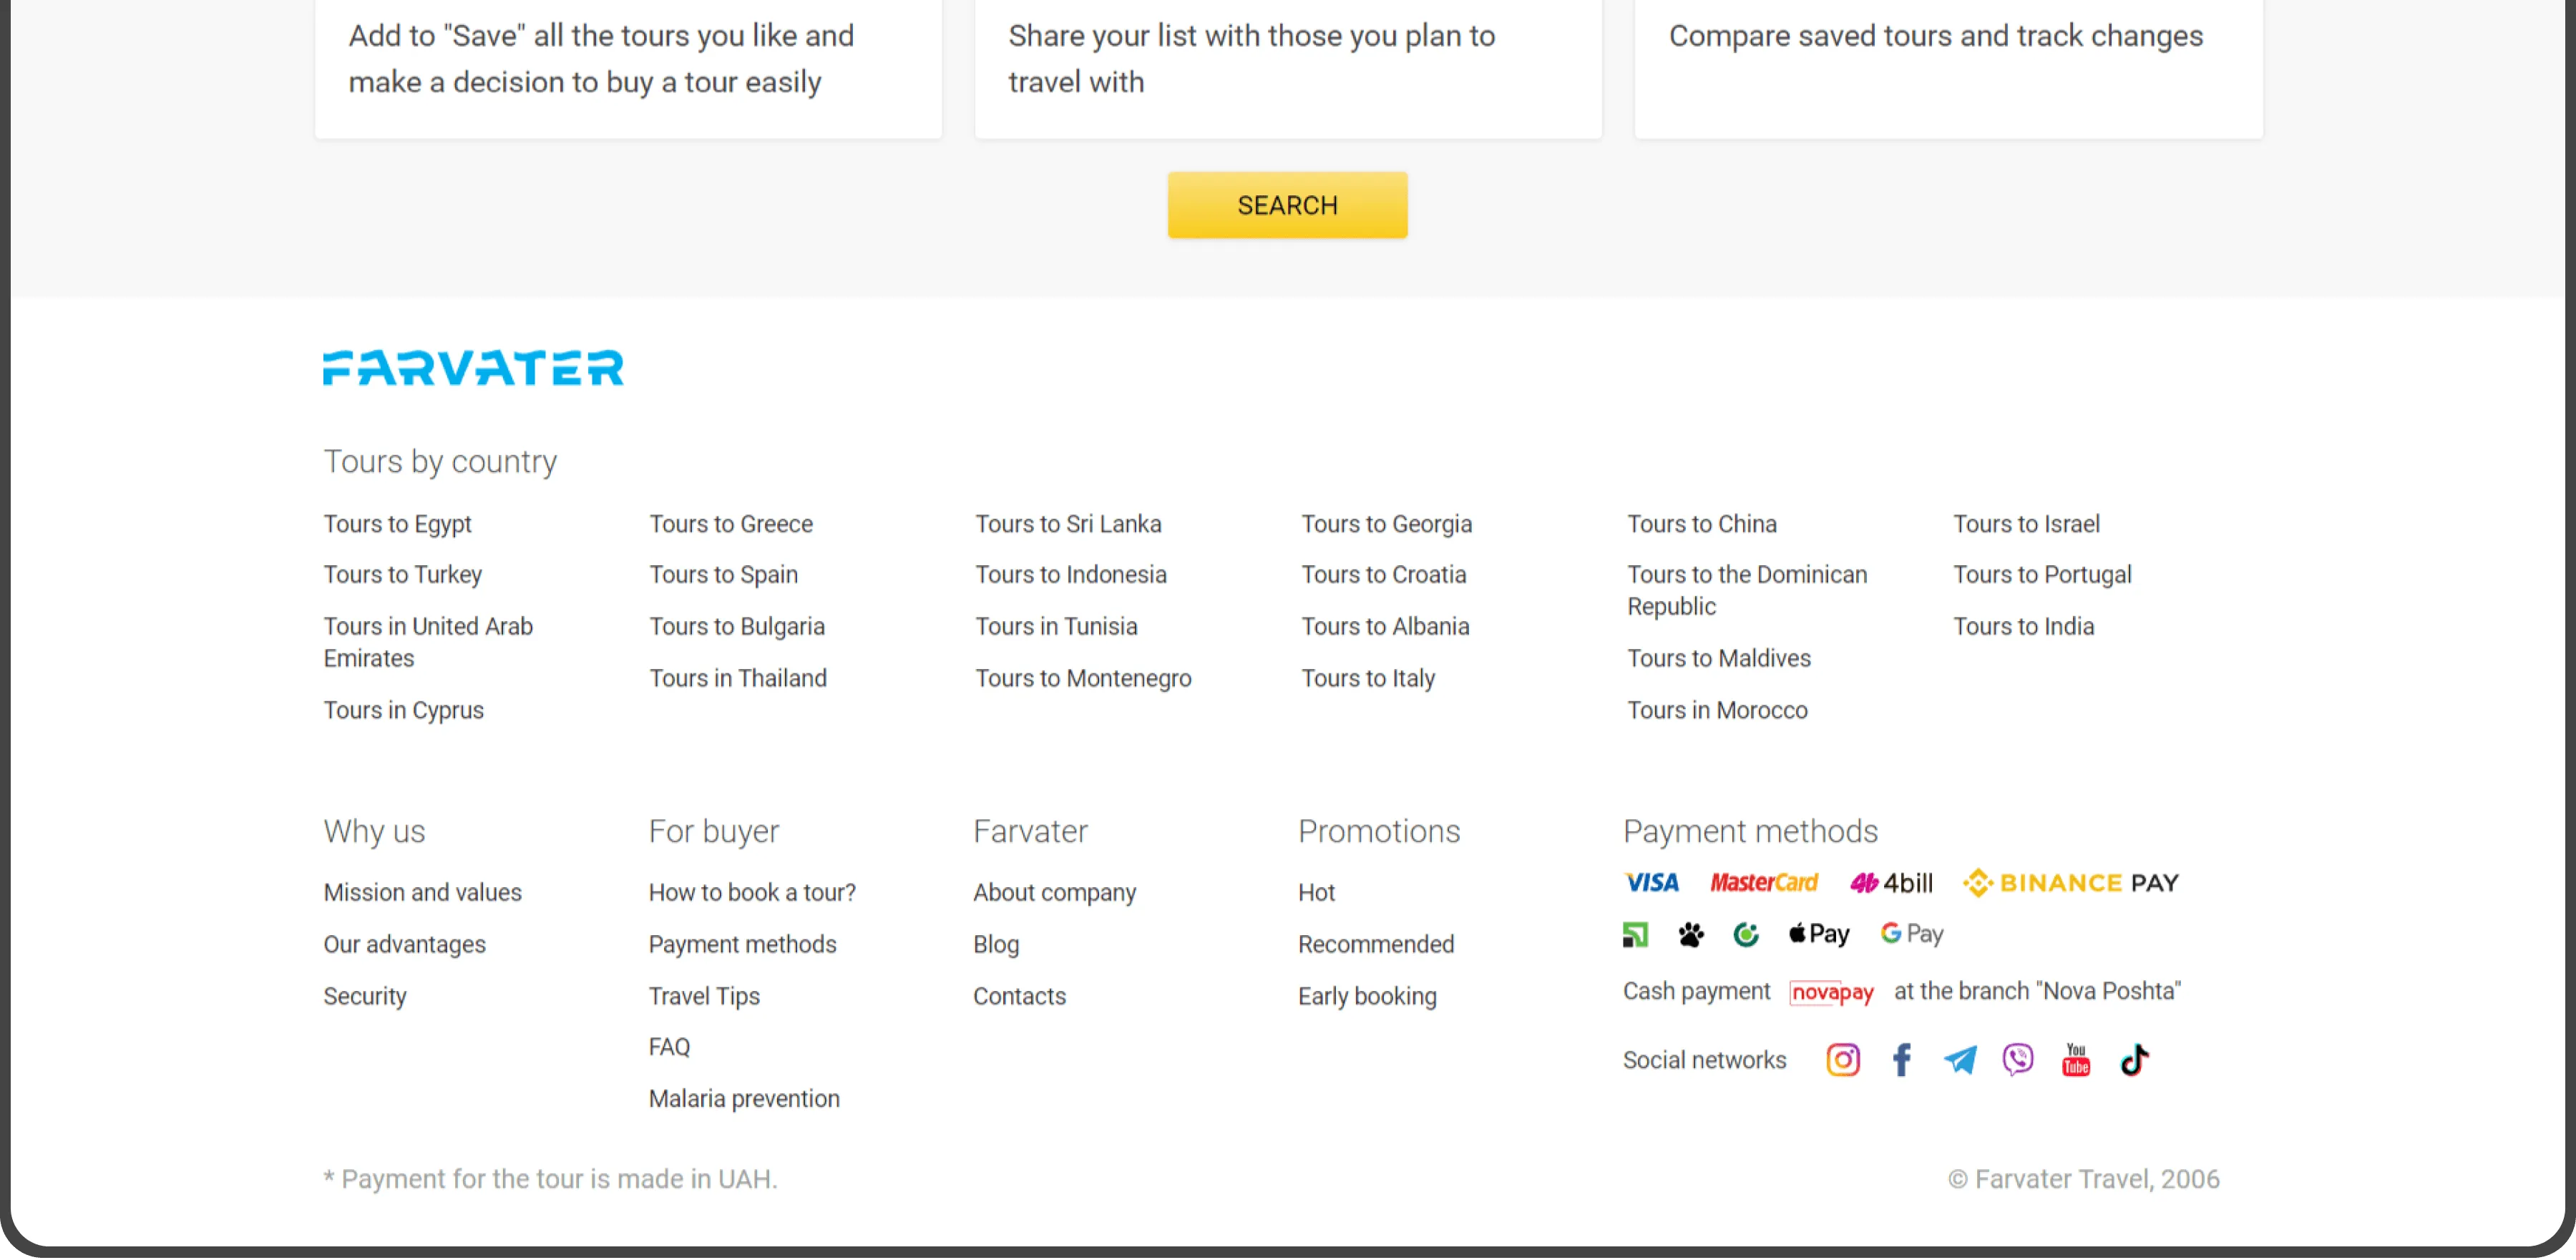Open the Telegram channel icon
Screen dimensions: 2576x1260
tap(1959, 1059)
